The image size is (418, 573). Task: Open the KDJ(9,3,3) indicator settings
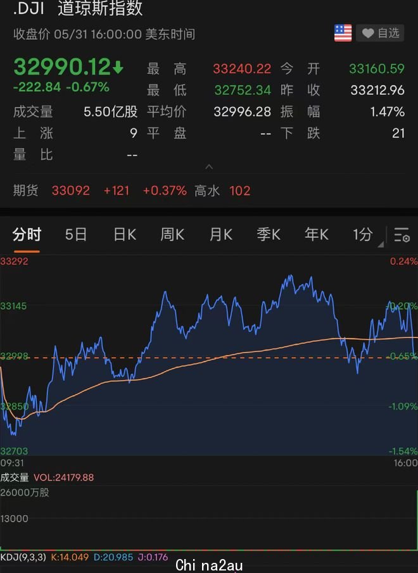click(x=23, y=557)
